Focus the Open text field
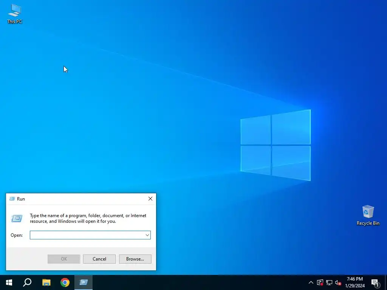Screen dimensions: 387x290 pos(87,235)
